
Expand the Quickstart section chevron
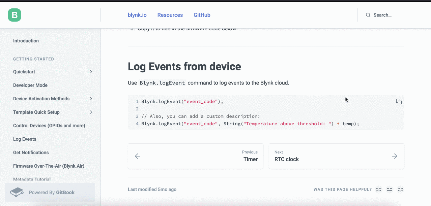tap(91, 72)
